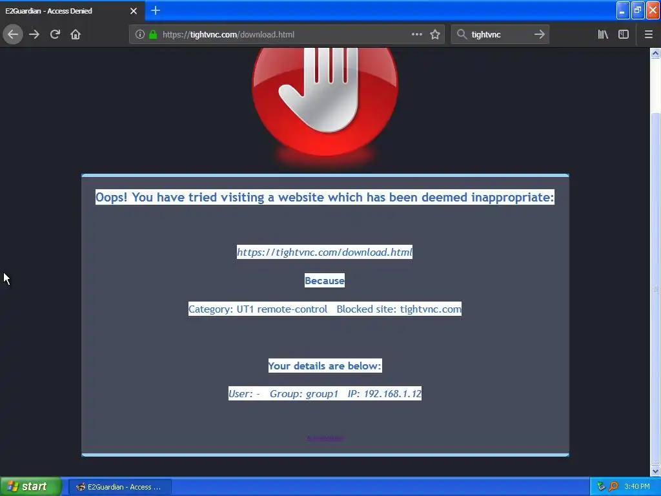Click the red stop hand image
The width and height of the screenshot is (661, 496).
click(x=325, y=101)
